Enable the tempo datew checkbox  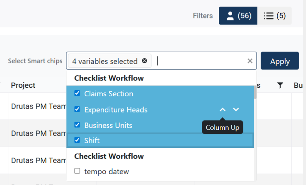point(77,171)
